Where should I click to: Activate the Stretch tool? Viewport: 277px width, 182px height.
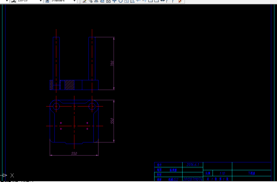coord(132,1)
